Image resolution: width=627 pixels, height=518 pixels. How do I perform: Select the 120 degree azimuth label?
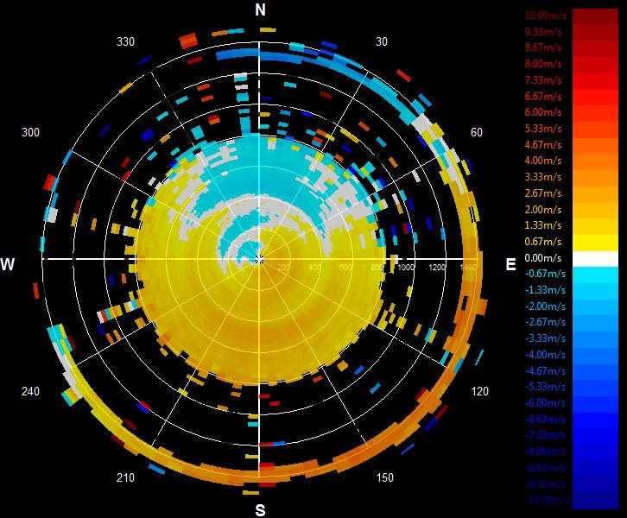point(479,391)
